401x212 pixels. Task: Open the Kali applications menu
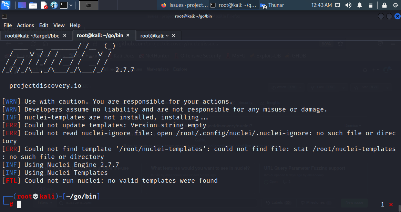(6, 5)
